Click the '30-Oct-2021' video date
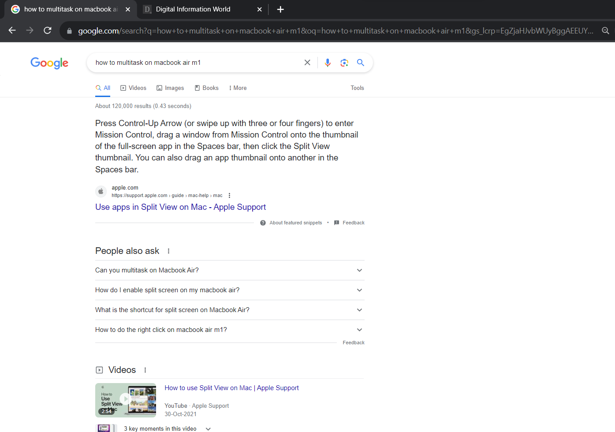 point(180,414)
